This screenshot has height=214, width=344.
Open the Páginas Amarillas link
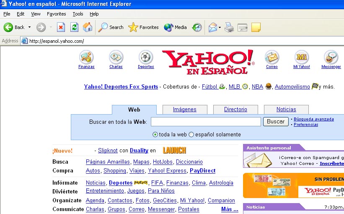coord(108,162)
